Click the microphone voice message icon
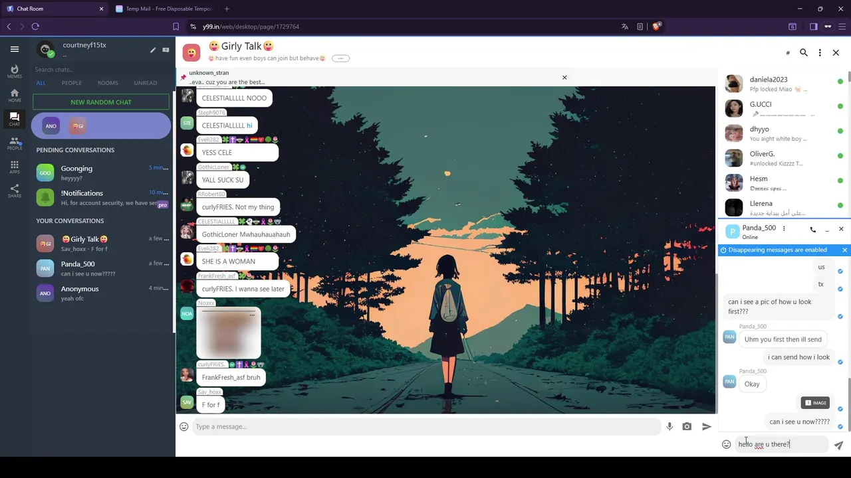The image size is (851, 478). pos(669,427)
